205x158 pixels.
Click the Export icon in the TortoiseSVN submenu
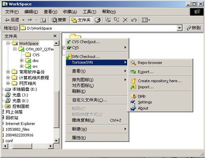click(x=133, y=72)
